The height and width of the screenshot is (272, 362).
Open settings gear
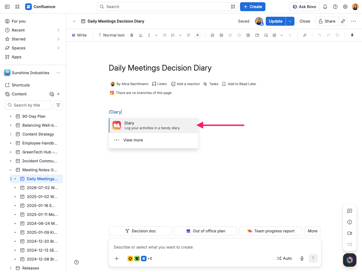(x=345, y=7)
